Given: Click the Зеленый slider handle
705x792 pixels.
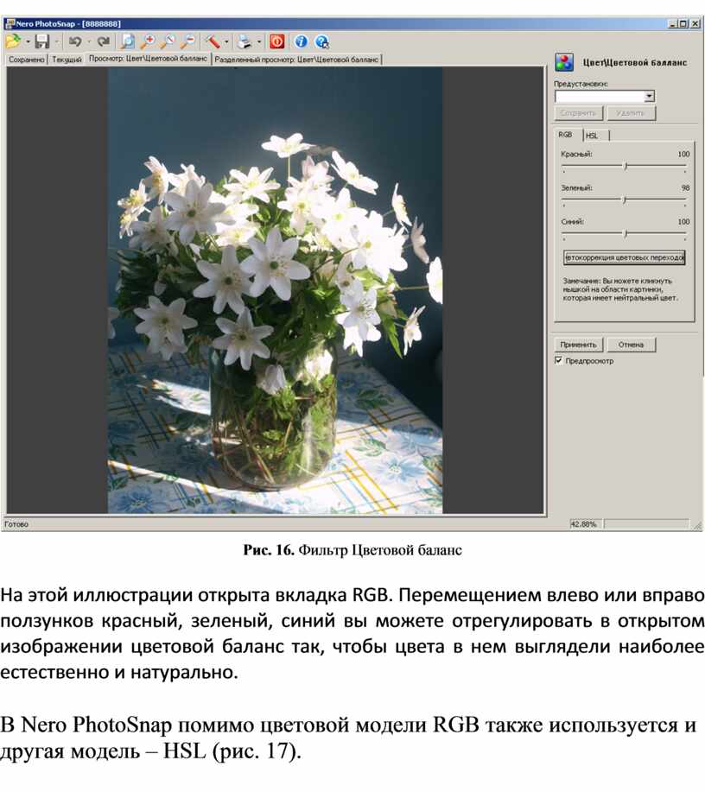Looking at the screenshot, I should 623,199.
